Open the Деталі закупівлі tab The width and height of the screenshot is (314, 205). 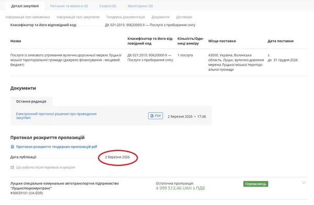click(25, 6)
